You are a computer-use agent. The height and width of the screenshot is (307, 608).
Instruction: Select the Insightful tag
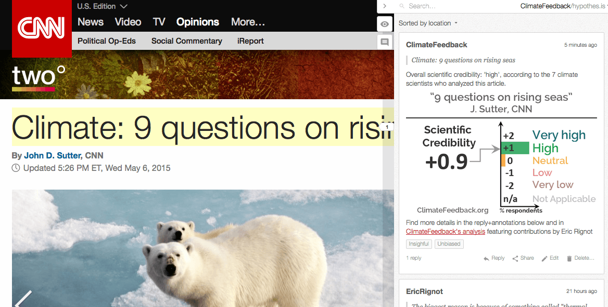419,244
